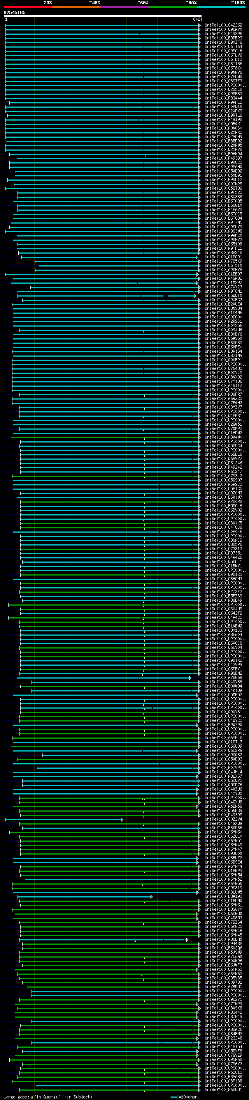249x1100 pixels.
Task: Select label UniRef100_C3KJK5
Action: point(223,523)
